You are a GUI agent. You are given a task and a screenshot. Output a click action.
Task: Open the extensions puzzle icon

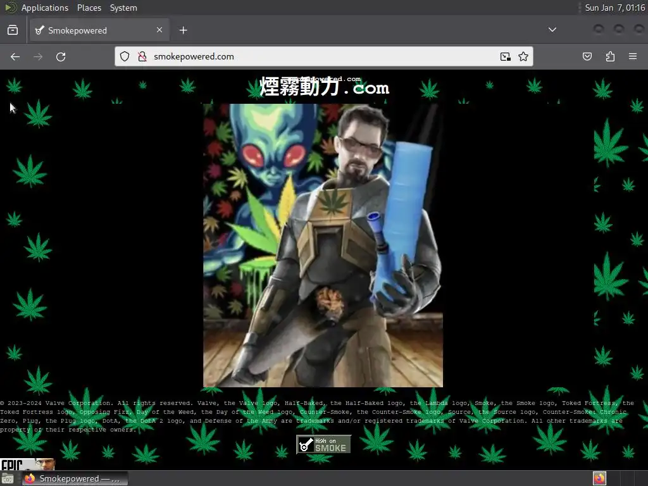coord(610,56)
